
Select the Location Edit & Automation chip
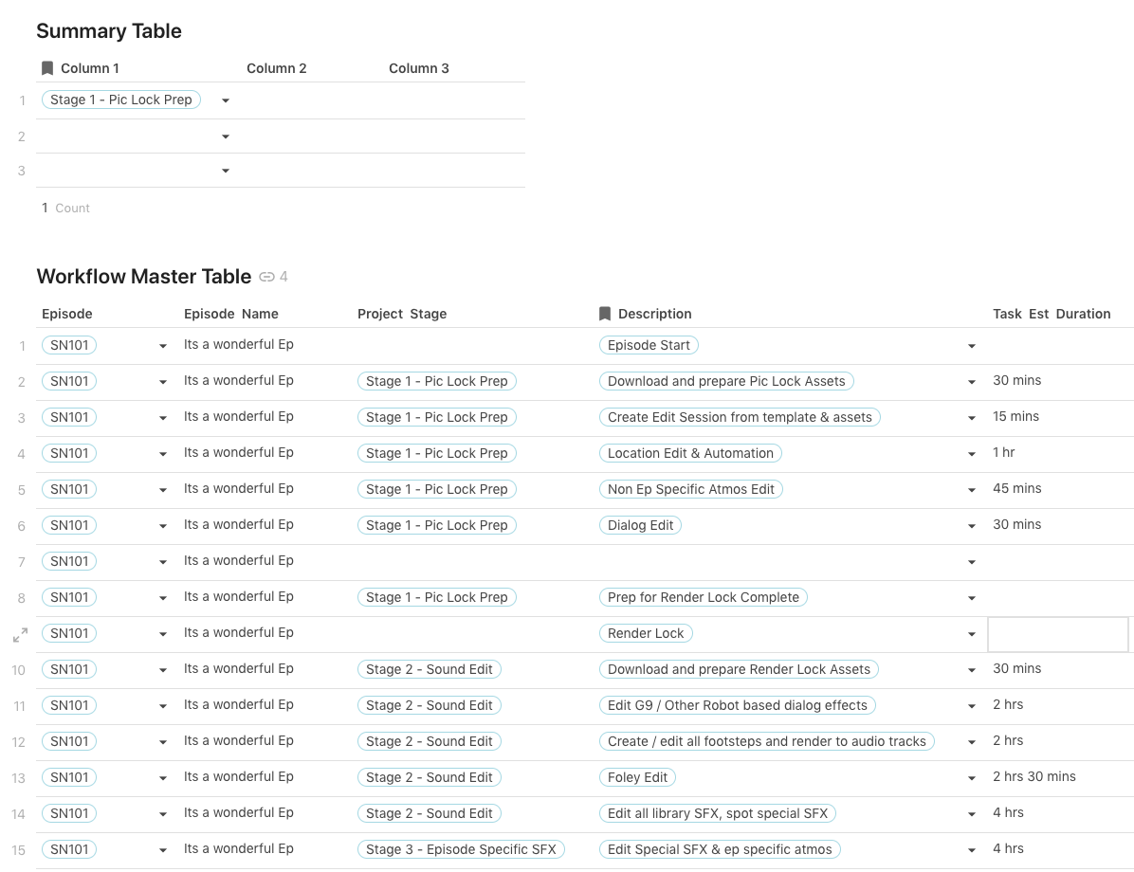click(690, 453)
